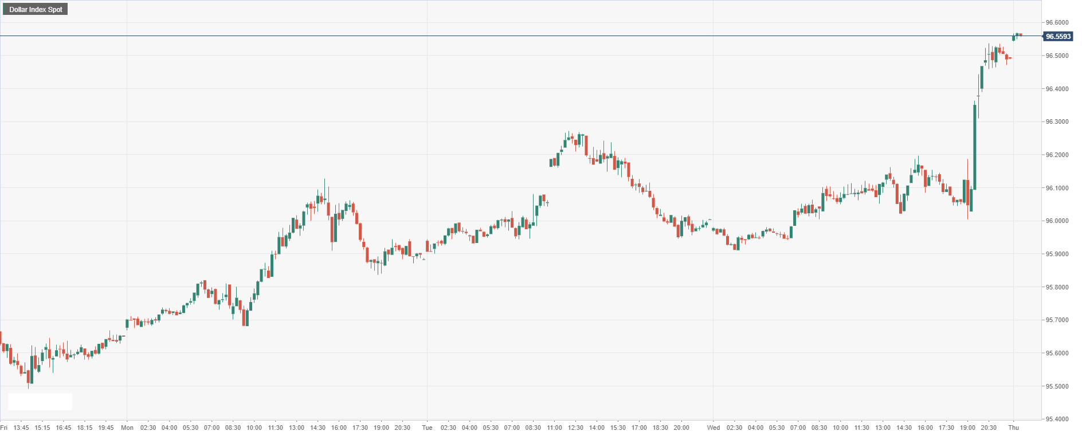
Task: Select the 96.0000 price axis label
Action: pos(1057,221)
